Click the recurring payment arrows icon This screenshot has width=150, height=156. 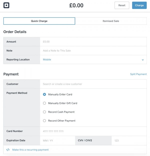pos(8,150)
